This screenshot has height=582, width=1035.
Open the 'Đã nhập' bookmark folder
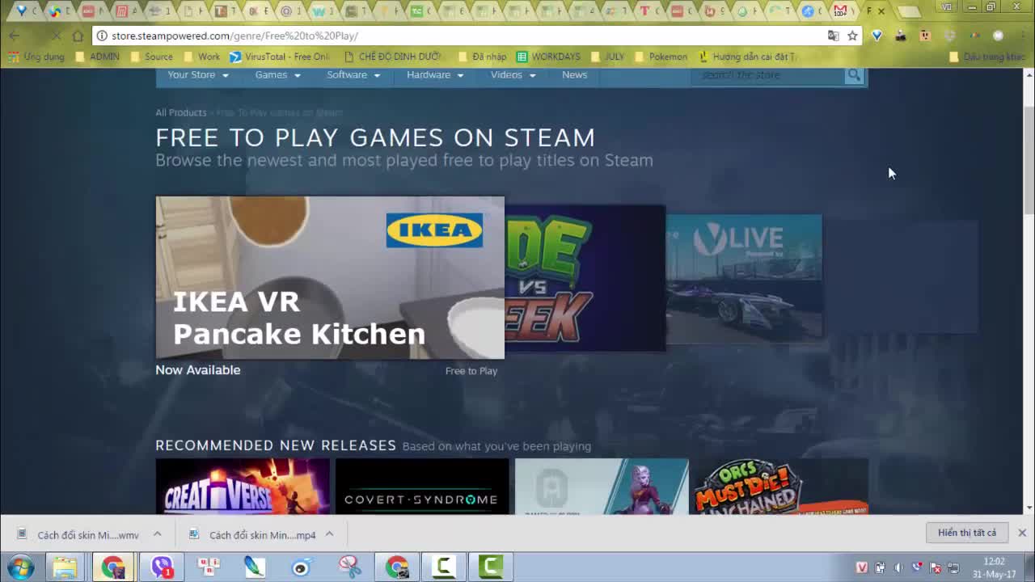click(x=482, y=57)
